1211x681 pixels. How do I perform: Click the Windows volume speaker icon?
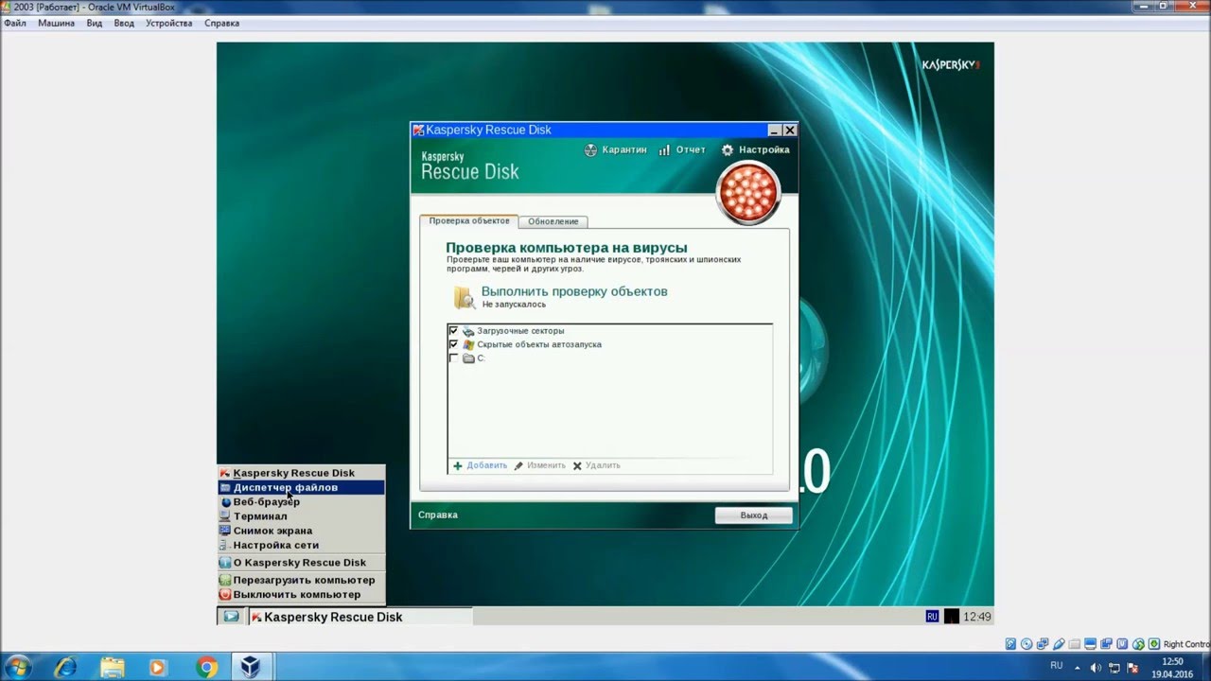pyautogui.click(x=1096, y=668)
